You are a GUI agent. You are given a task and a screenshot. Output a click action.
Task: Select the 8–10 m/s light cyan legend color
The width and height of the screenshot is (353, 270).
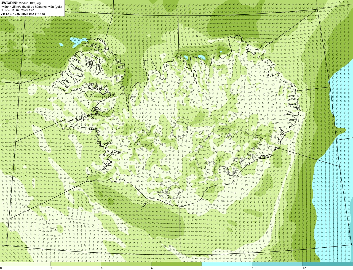pos(227,264)
